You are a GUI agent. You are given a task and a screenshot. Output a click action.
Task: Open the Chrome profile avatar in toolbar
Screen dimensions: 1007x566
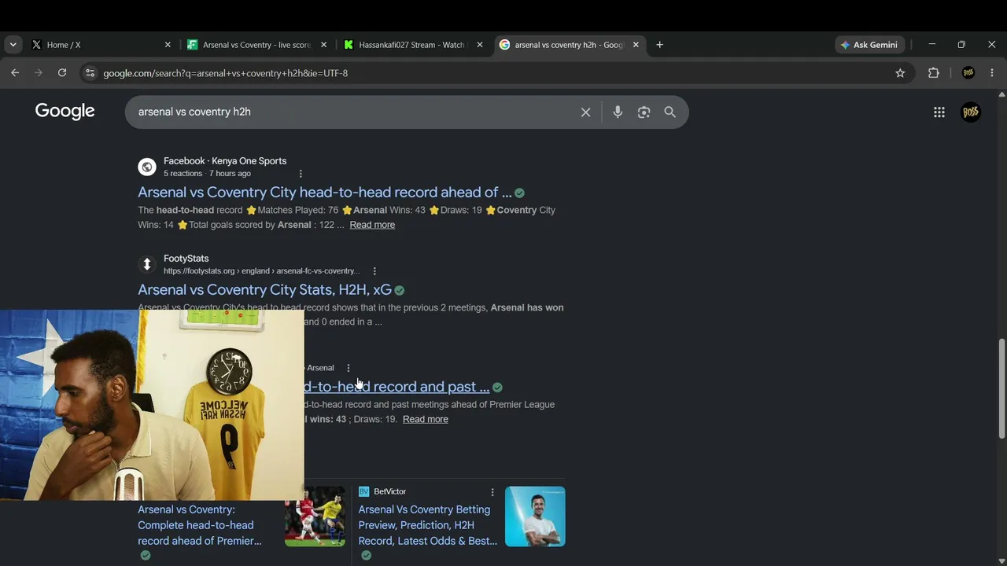tap(968, 73)
